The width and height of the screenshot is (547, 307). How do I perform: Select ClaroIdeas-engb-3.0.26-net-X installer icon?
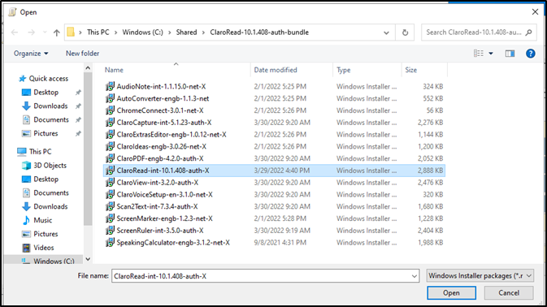click(x=110, y=146)
